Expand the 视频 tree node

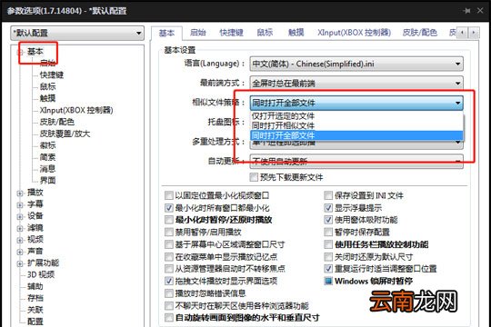20,240
